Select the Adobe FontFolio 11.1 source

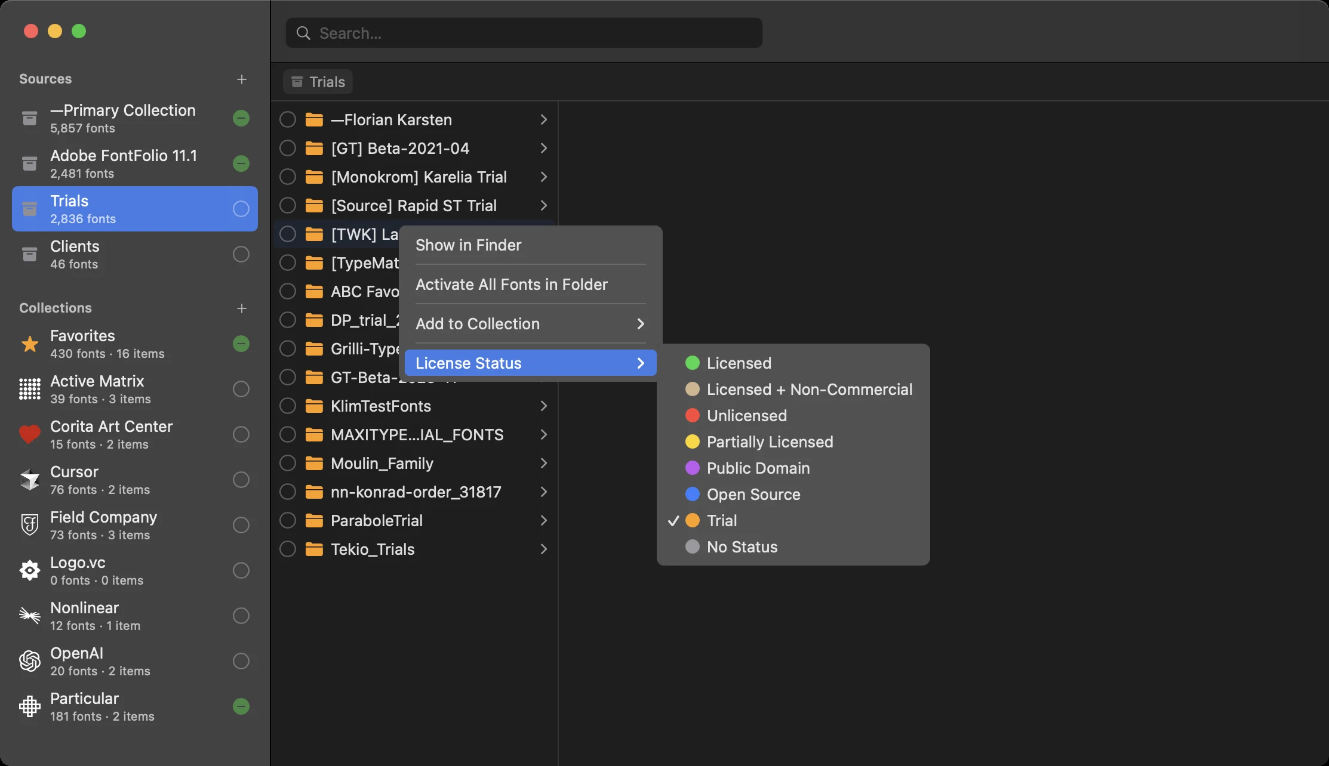coord(135,163)
